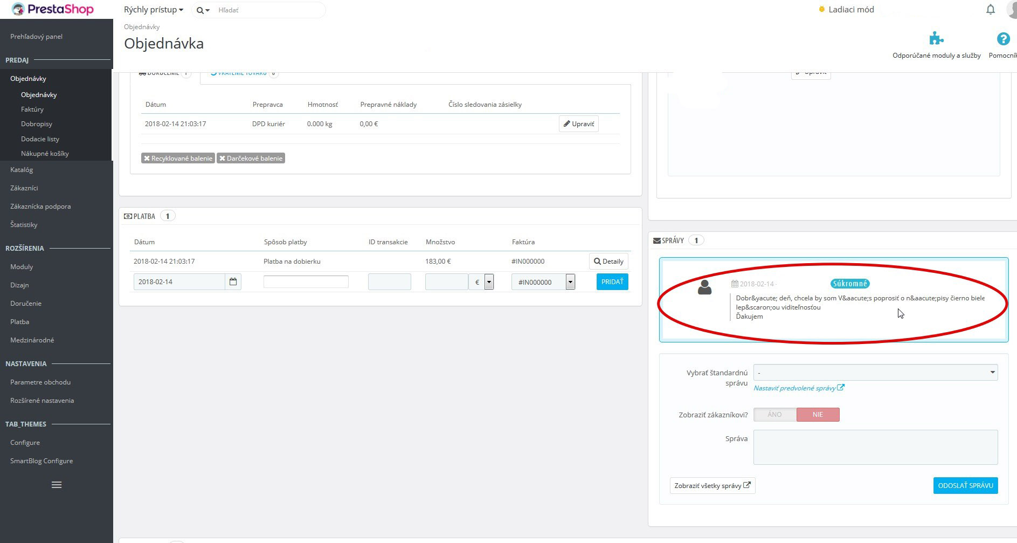This screenshot has width=1017, height=543.
Task: Click the Darčekové balenie badge
Action: 251,159
